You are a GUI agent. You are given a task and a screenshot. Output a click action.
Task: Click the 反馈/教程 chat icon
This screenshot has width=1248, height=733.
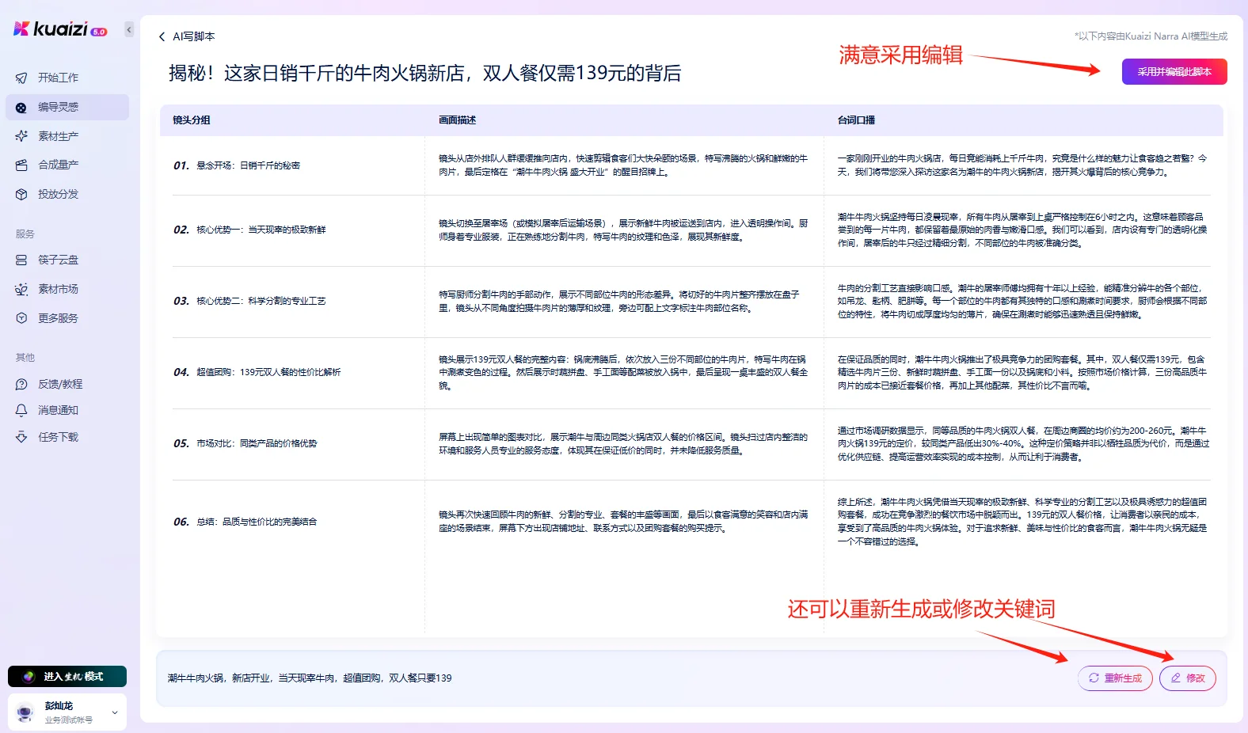coord(21,384)
